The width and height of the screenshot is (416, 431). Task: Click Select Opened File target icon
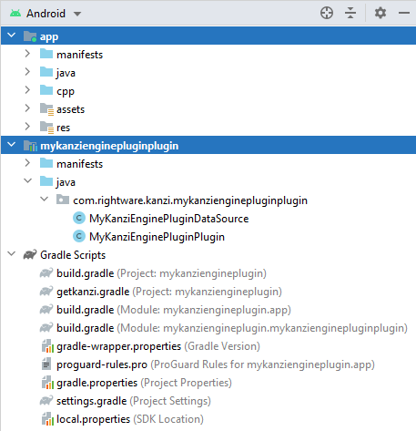[x=327, y=13]
